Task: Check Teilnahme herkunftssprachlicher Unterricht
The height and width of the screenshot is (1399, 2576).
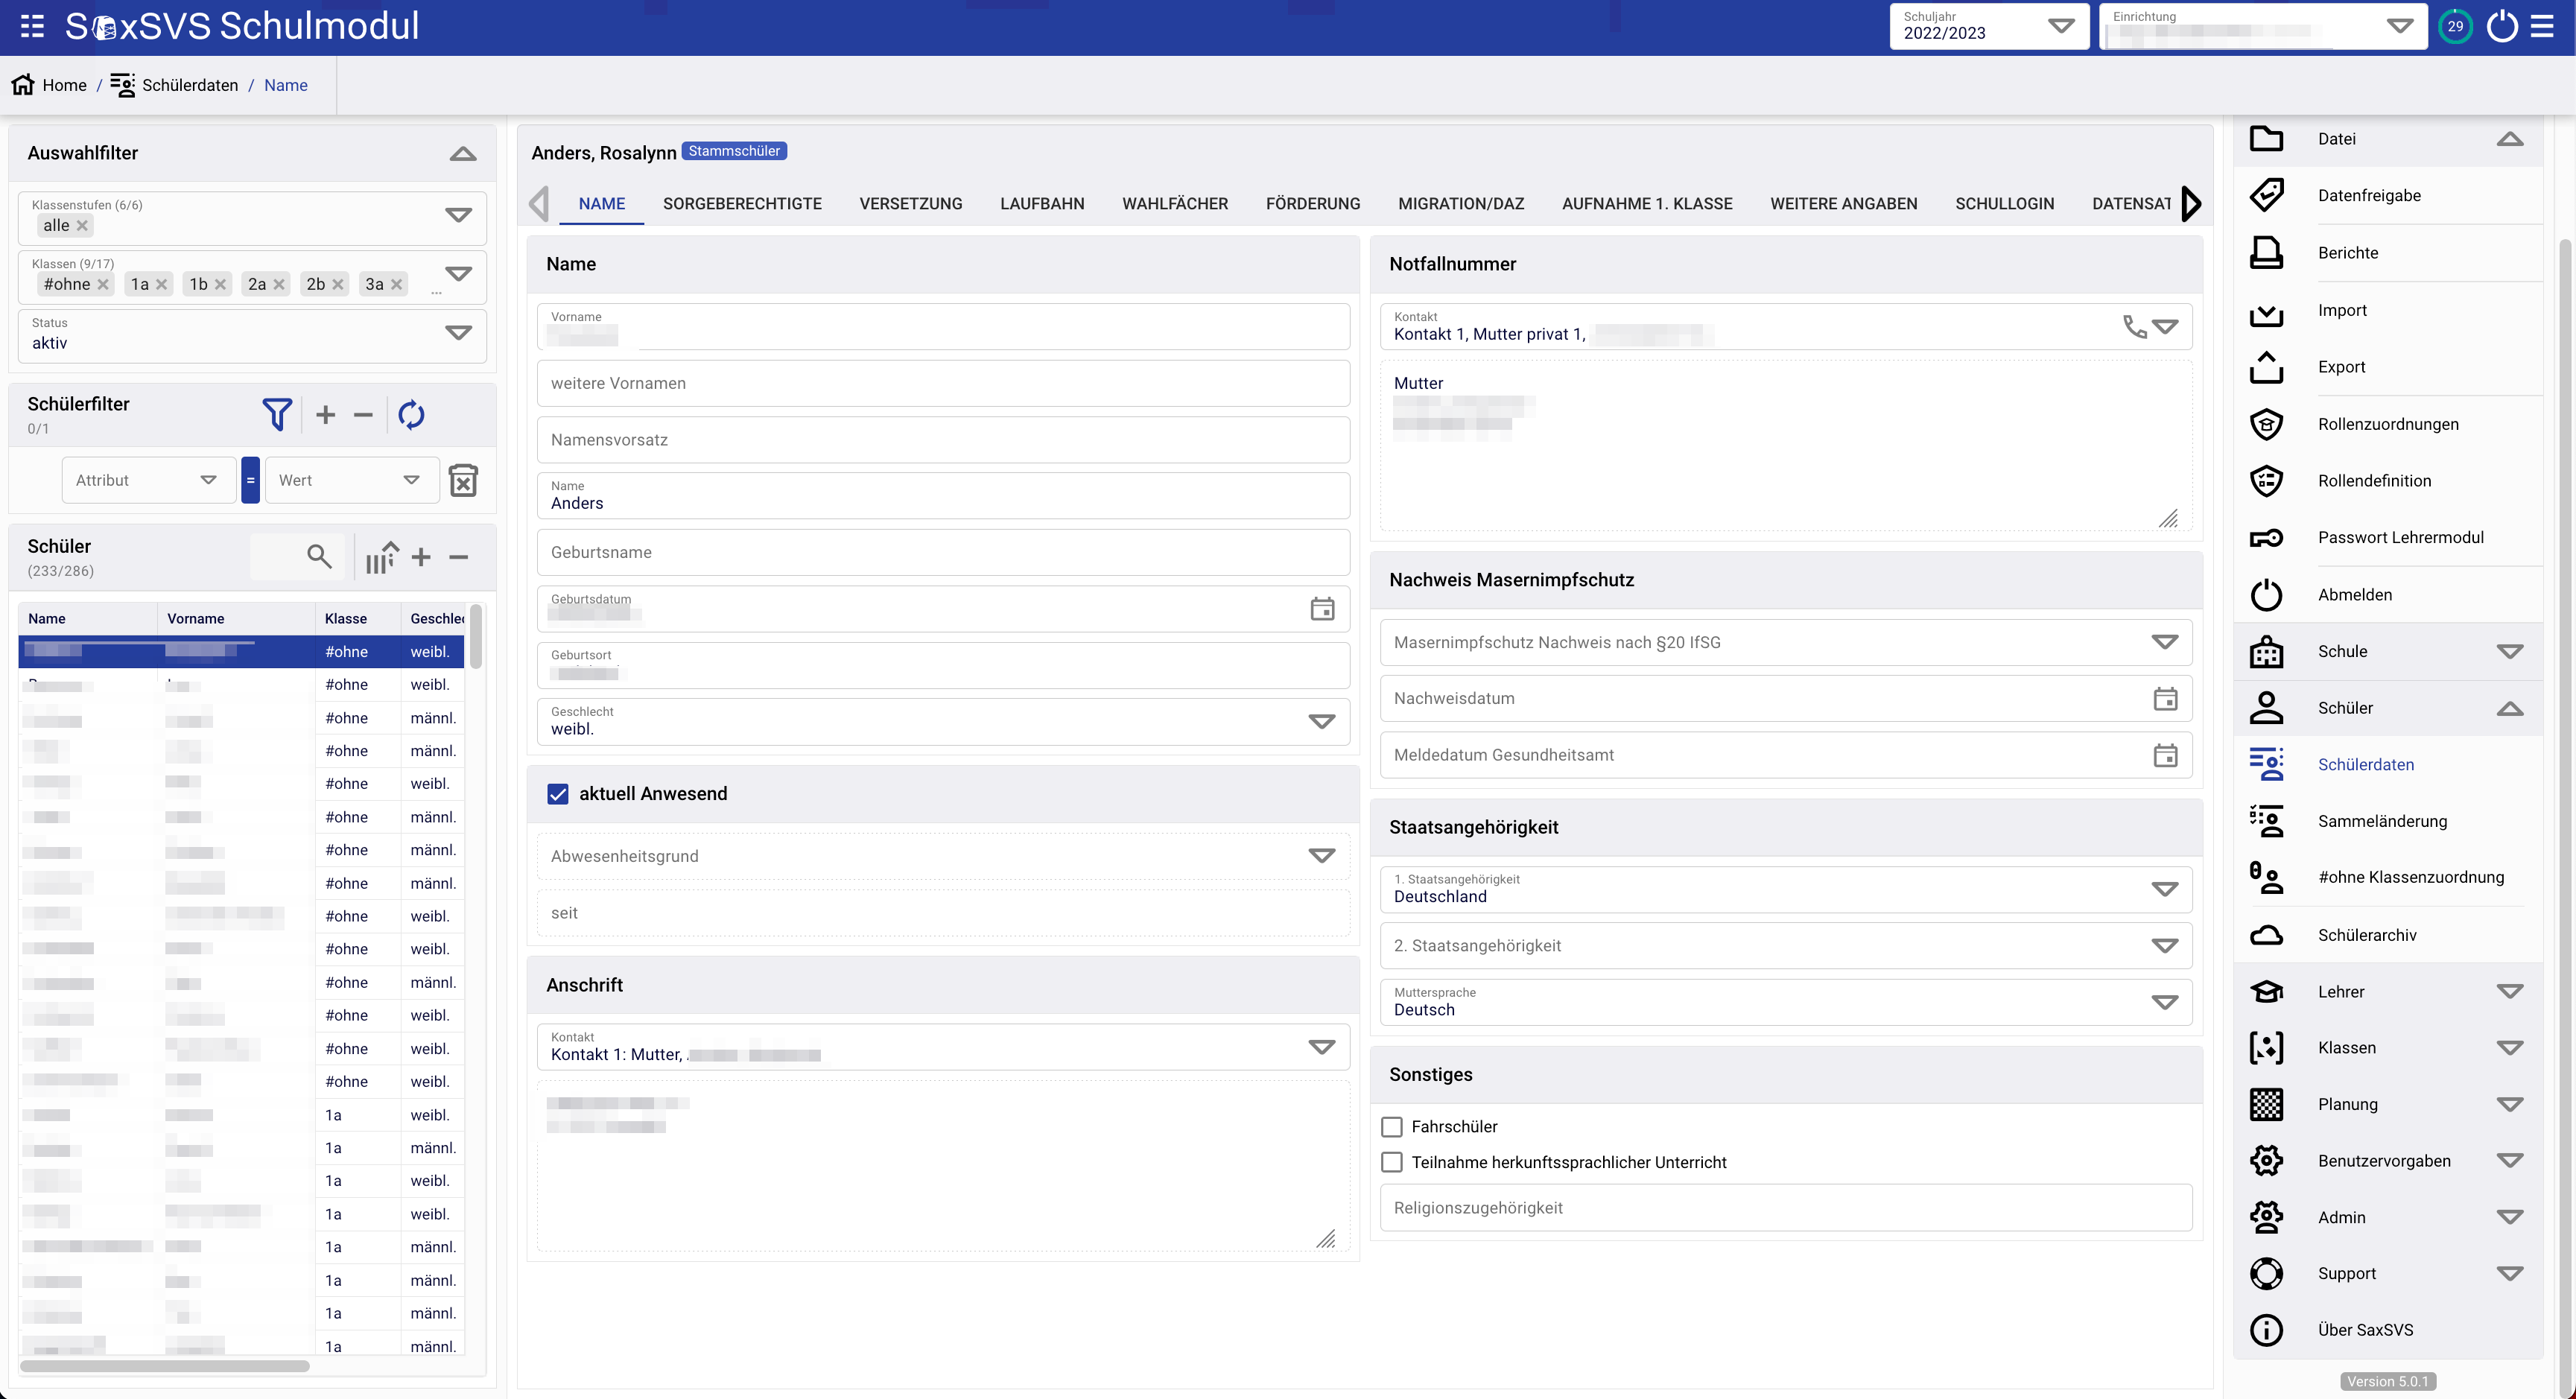Action: [x=1392, y=1162]
